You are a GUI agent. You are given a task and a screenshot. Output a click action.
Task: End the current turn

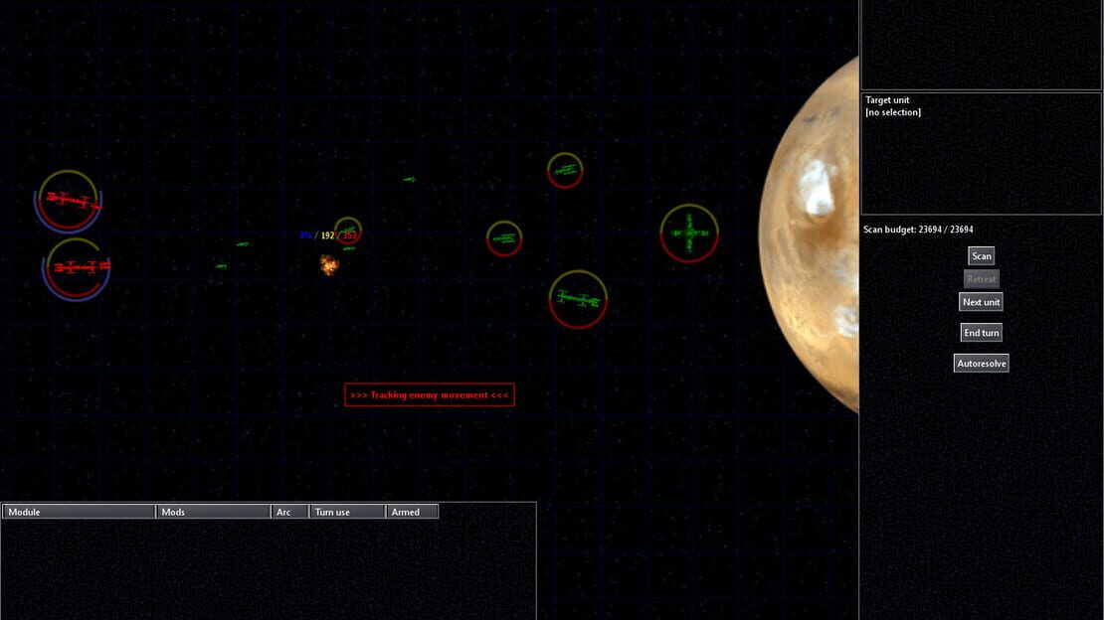pos(981,333)
